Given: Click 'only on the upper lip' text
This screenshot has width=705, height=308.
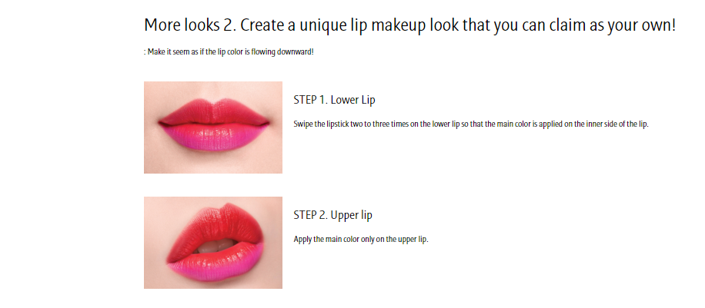Looking at the screenshot, I should pyautogui.click(x=398, y=239).
